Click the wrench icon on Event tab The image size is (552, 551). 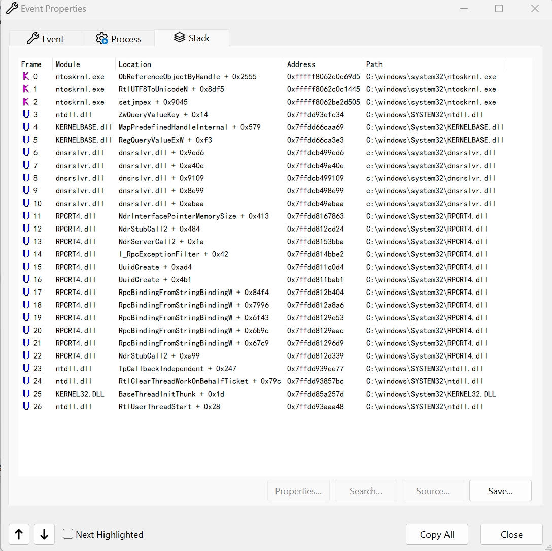pyautogui.click(x=33, y=38)
